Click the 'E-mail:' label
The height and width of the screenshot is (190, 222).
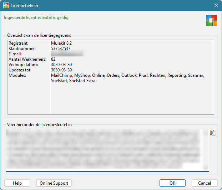pos(15,54)
